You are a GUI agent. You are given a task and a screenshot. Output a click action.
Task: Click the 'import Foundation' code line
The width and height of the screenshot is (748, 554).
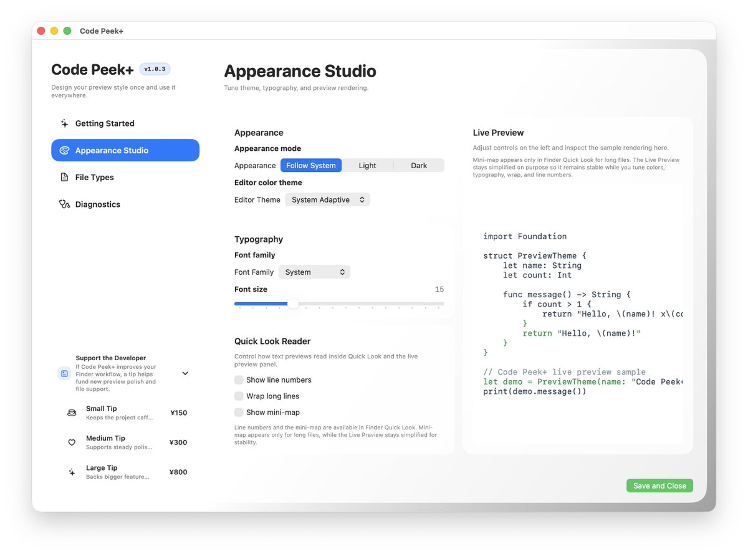click(x=525, y=236)
